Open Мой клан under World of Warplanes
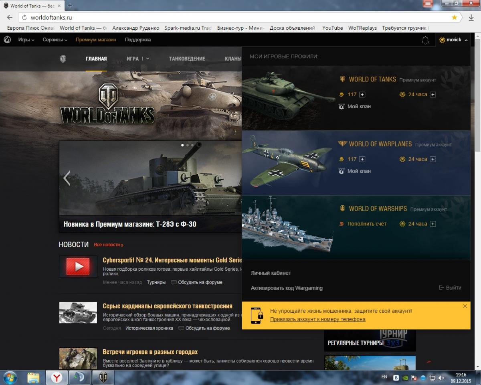Viewport: 481px width, 385px height. coord(359,171)
